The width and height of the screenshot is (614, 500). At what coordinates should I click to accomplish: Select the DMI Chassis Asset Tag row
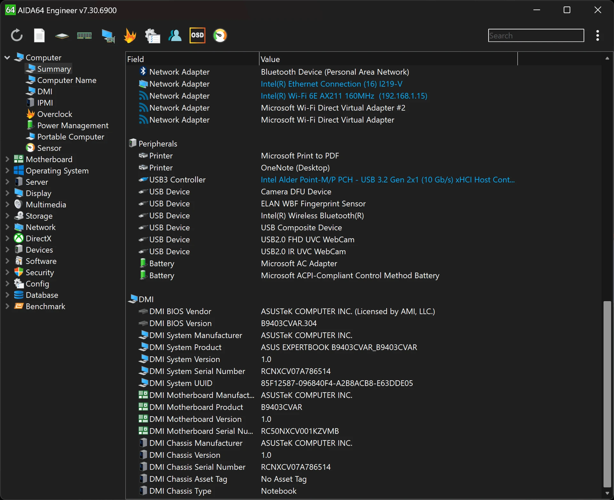point(364,479)
